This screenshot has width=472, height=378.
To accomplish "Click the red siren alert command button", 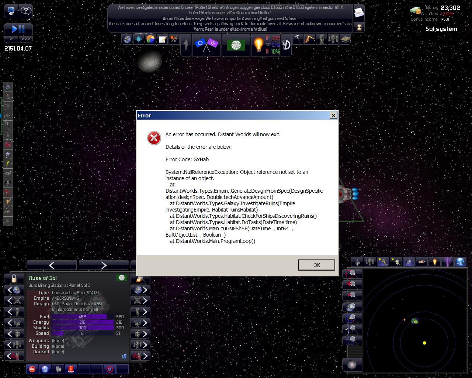I will point(71,369).
